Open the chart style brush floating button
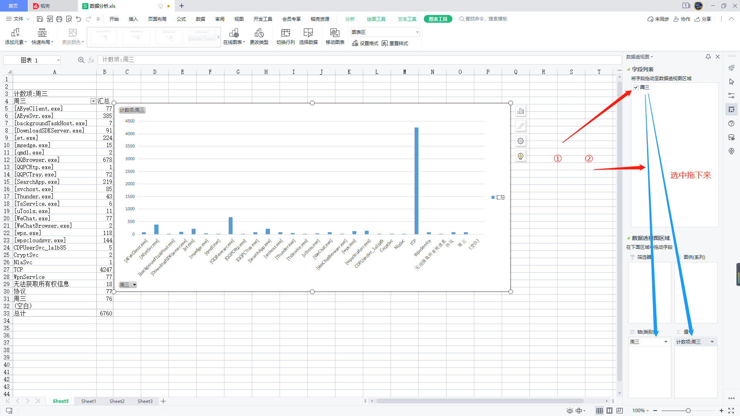Image resolution: width=740 pixels, height=416 pixels. coord(521,126)
